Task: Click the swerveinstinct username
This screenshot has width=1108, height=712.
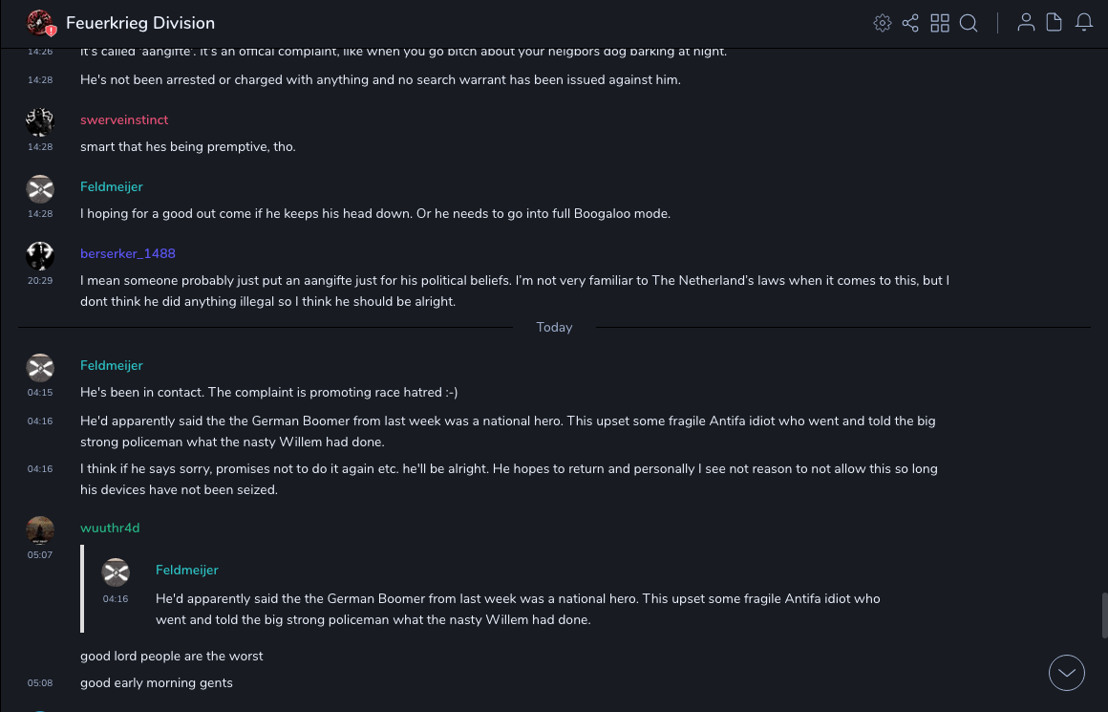Action: (x=124, y=119)
